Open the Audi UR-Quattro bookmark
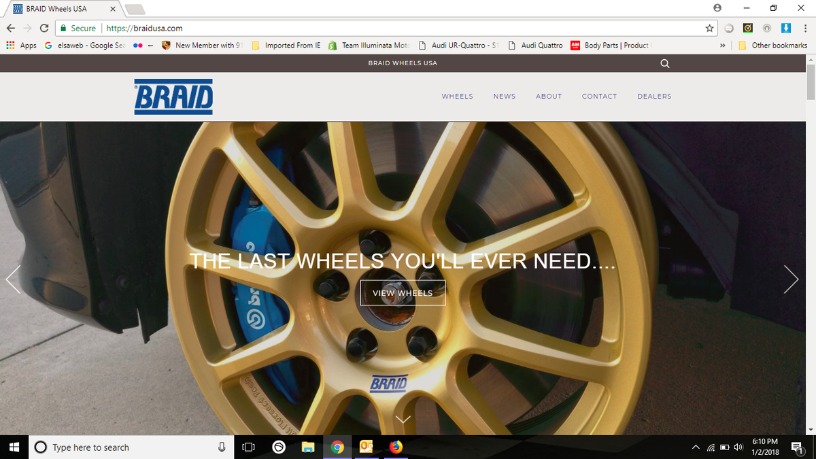Screen dimensions: 816x459 point(459,46)
